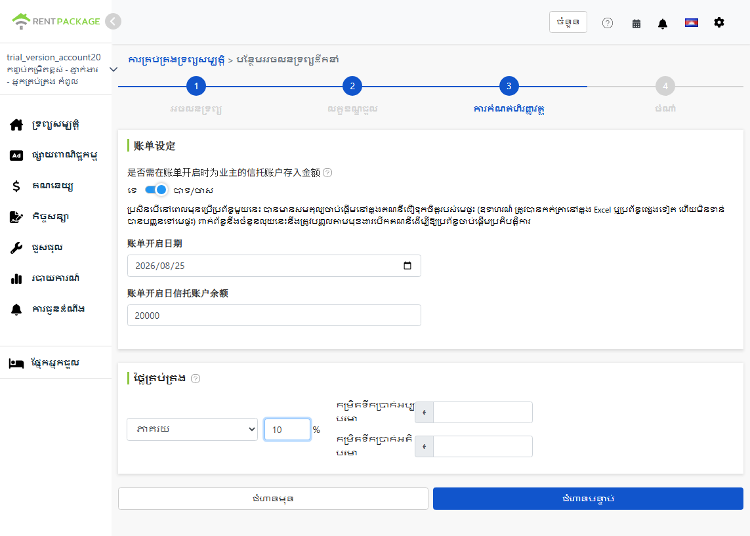The image size is (750, 536).
Task: Collapse the sidebar with the chevron arrow
Action: pos(113,22)
